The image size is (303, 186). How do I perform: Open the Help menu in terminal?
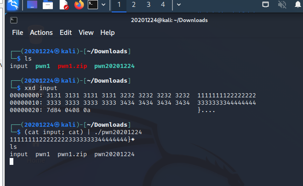(x=108, y=33)
